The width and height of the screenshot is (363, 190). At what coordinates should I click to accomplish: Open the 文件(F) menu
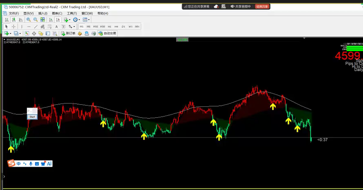tap(14, 13)
